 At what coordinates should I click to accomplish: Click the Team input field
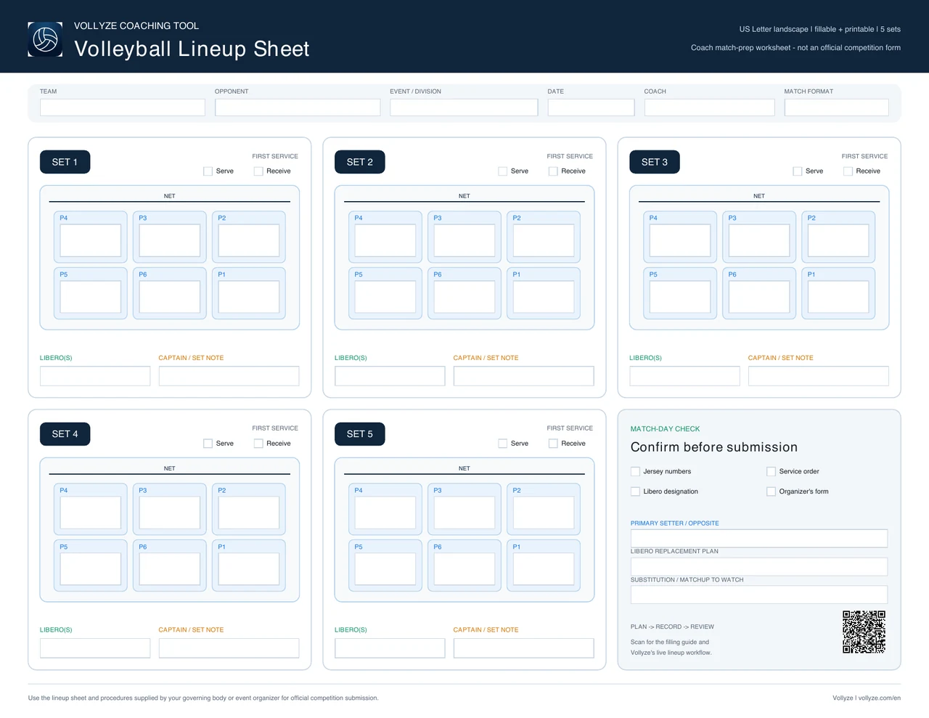click(x=123, y=107)
